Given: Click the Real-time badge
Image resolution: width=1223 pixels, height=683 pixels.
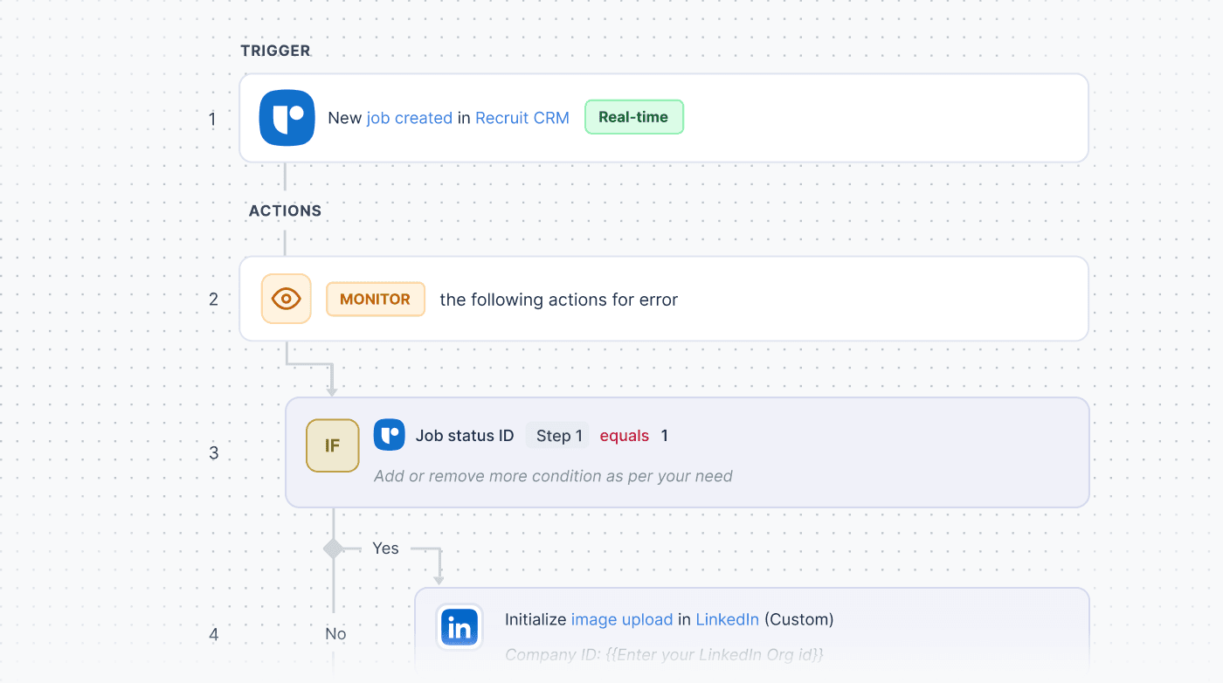Looking at the screenshot, I should 633,117.
